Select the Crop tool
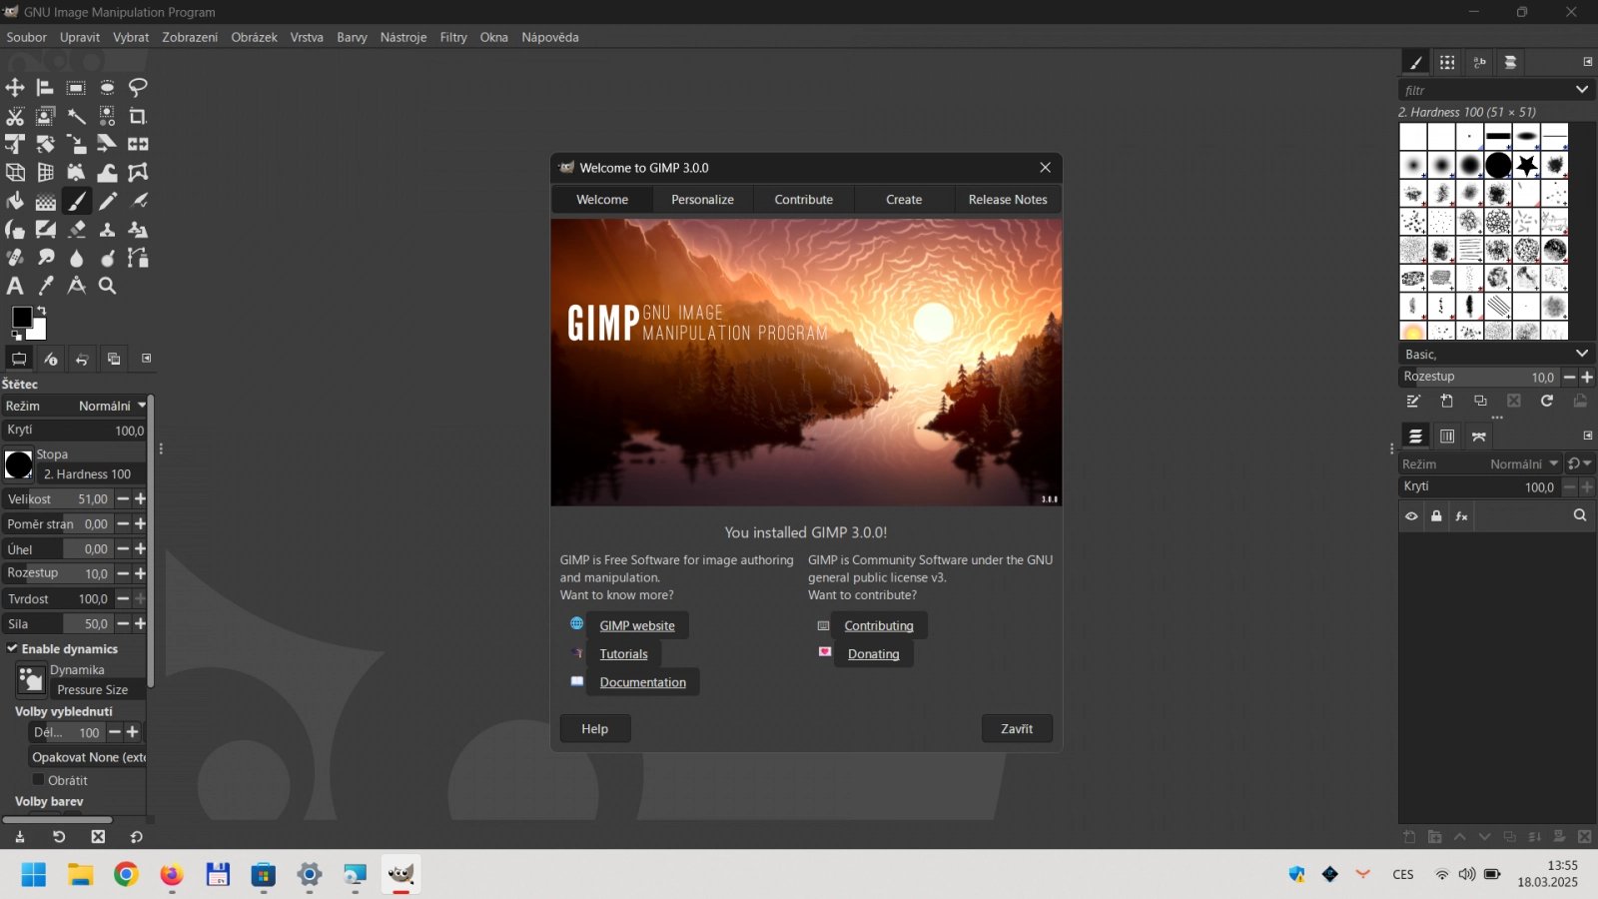The image size is (1598, 899). click(138, 116)
